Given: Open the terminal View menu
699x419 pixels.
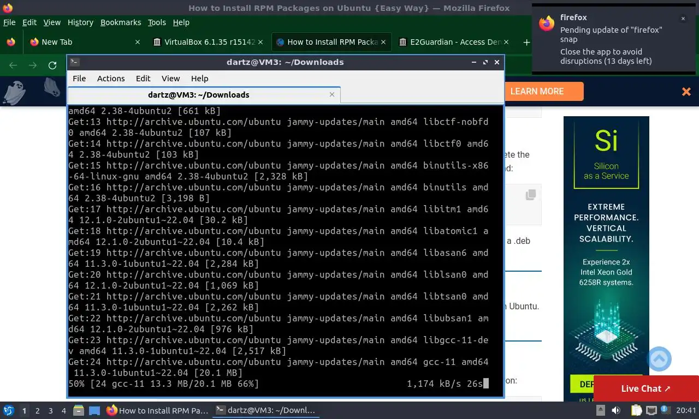Looking at the screenshot, I should pos(170,78).
